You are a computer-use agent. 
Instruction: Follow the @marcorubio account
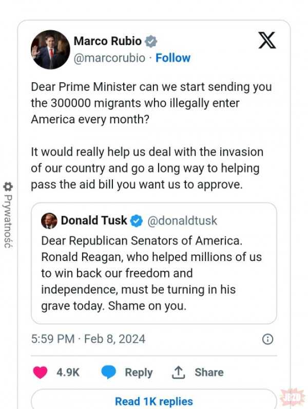tap(173, 58)
